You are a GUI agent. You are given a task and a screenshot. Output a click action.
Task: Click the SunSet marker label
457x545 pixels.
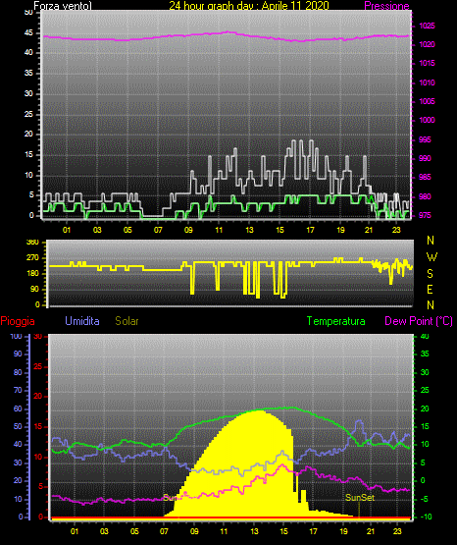pos(360,498)
